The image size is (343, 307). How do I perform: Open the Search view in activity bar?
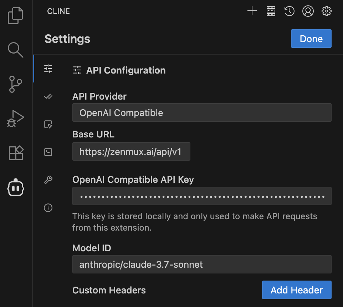pyautogui.click(x=15, y=50)
